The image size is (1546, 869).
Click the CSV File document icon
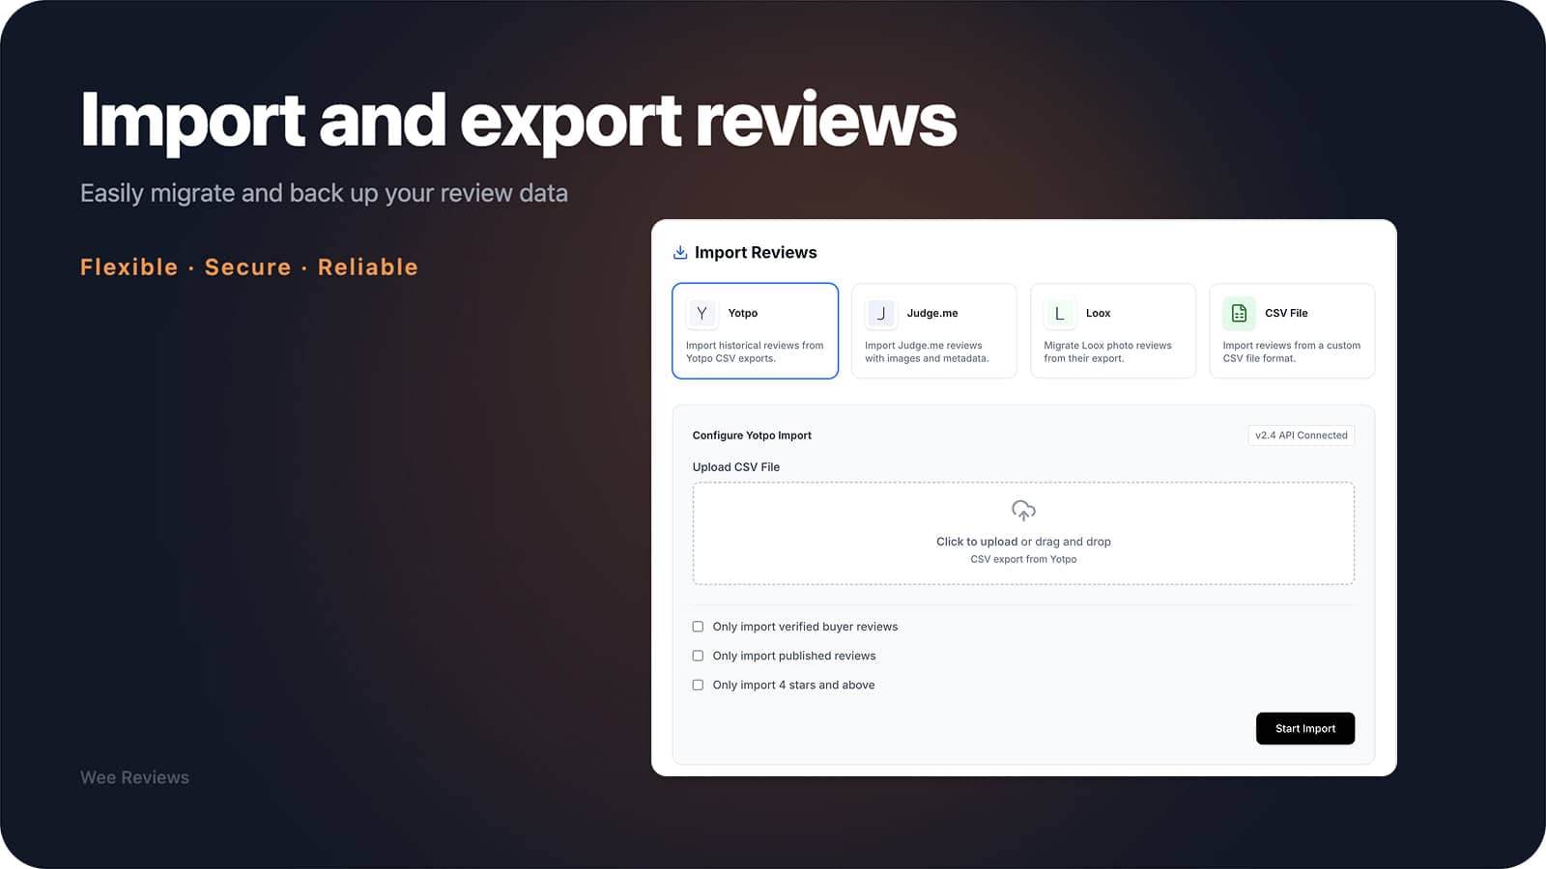[x=1238, y=313]
